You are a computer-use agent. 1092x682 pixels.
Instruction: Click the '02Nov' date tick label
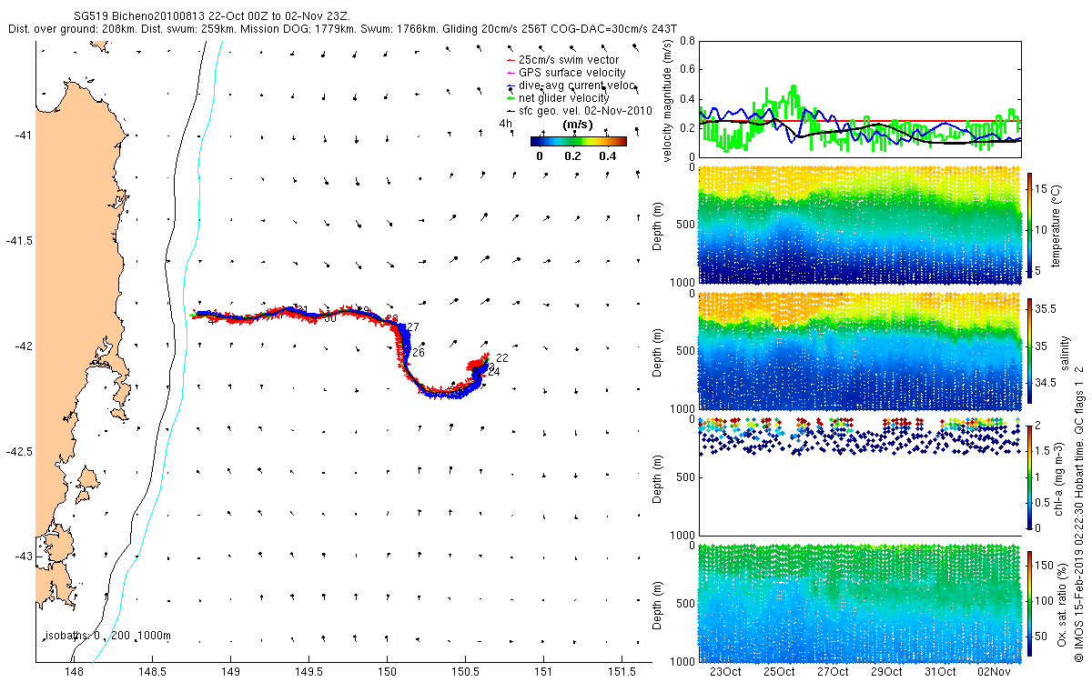point(994,671)
